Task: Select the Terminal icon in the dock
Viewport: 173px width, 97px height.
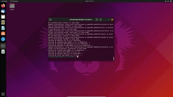Action: point(3,46)
